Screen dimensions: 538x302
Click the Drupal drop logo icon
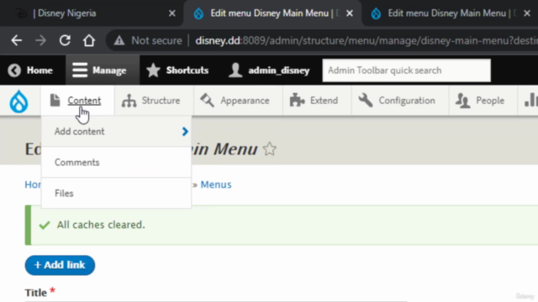[18, 101]
